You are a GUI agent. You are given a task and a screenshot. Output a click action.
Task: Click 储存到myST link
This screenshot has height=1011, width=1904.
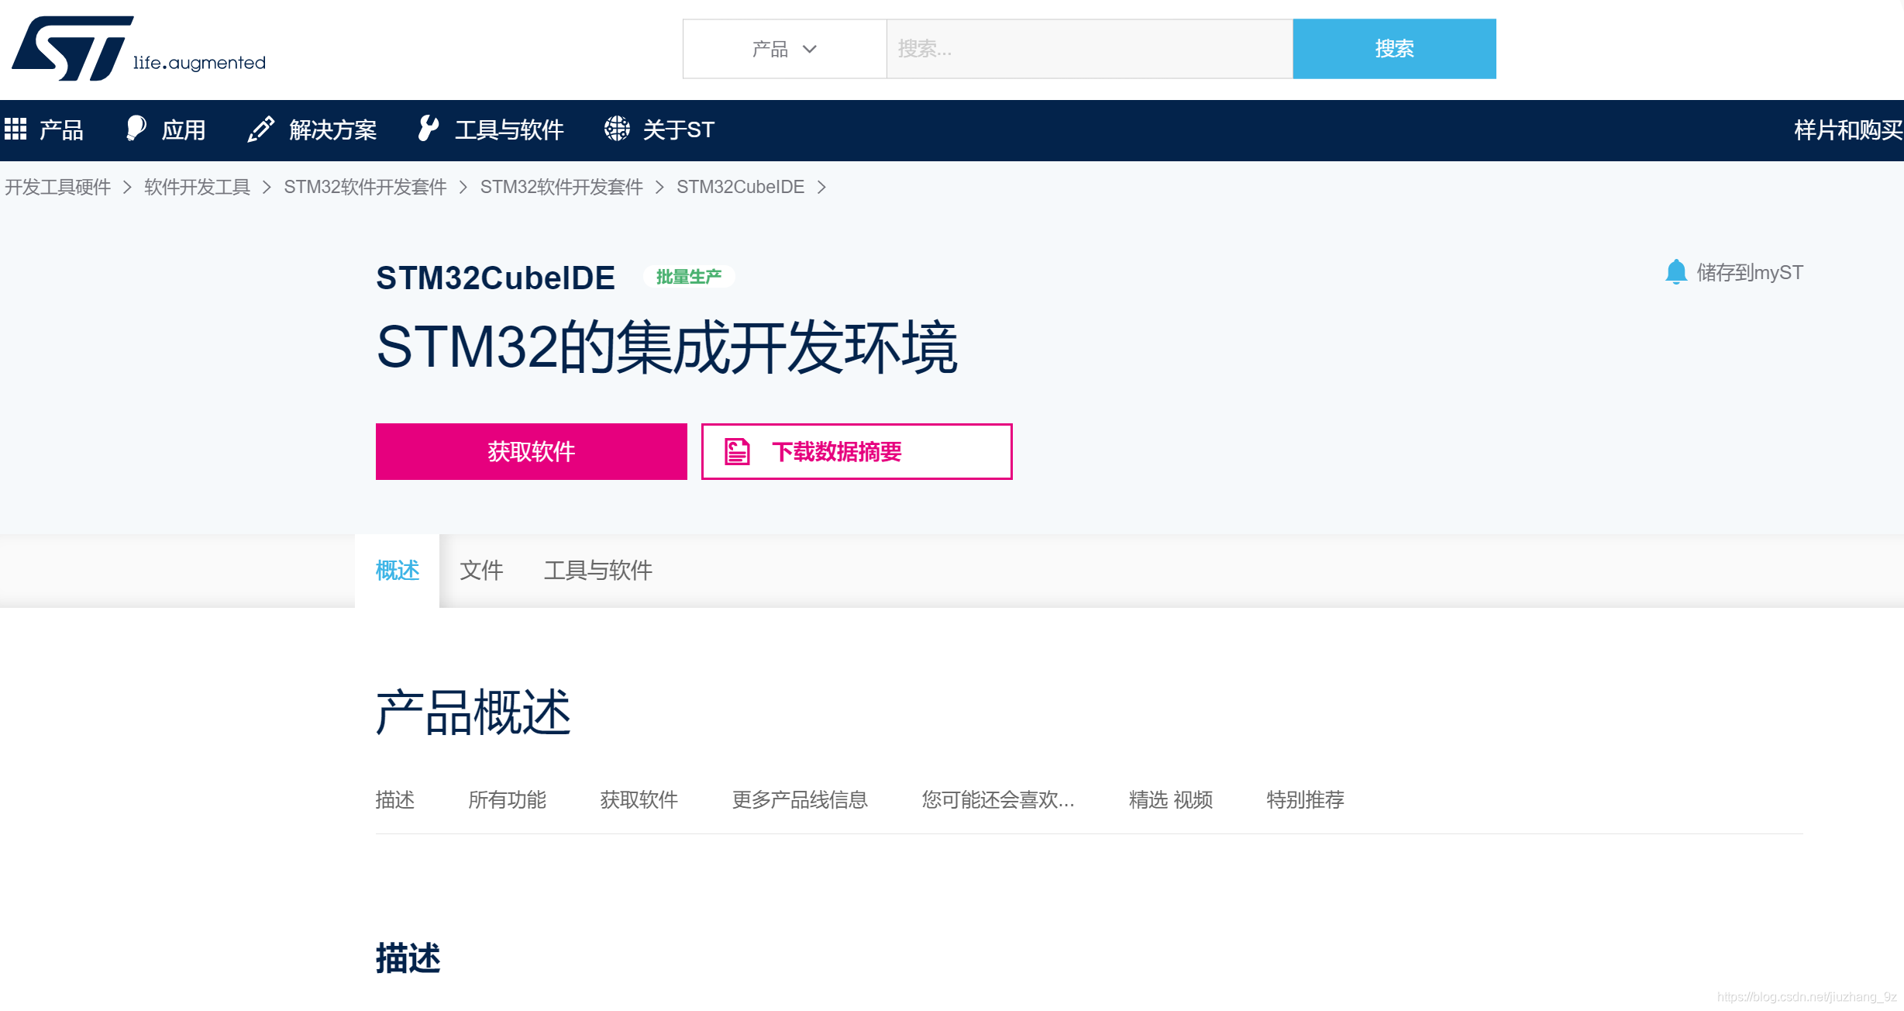point(1750,272)
